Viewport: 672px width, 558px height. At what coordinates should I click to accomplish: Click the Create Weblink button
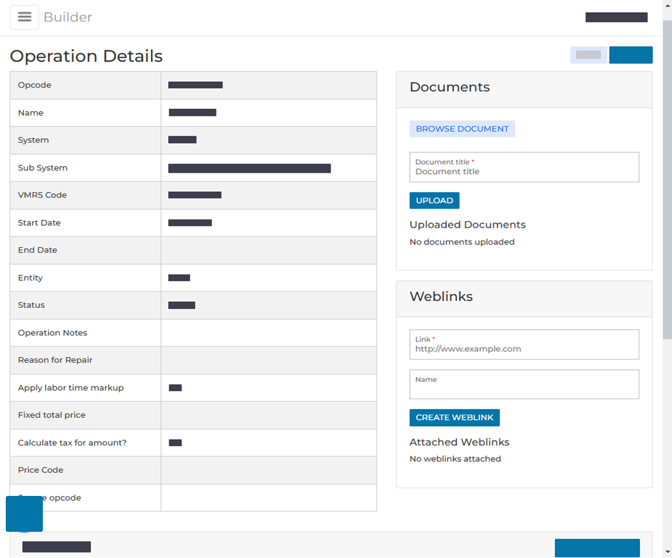tap(454, 417)
